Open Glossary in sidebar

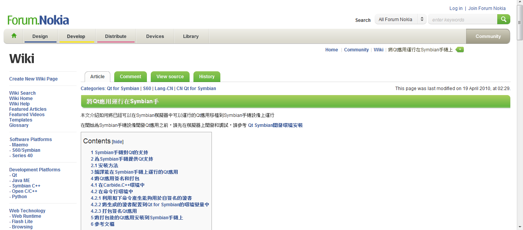click(x=19, y=125)
